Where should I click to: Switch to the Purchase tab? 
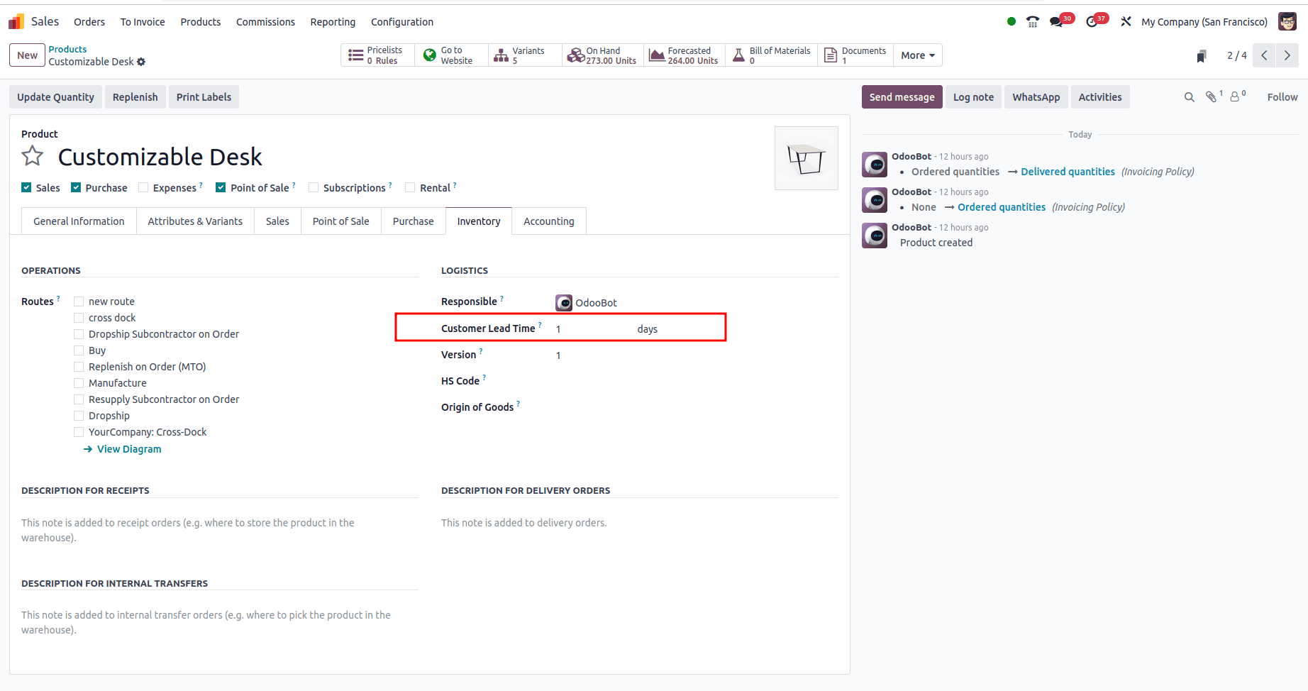point(414,221)
